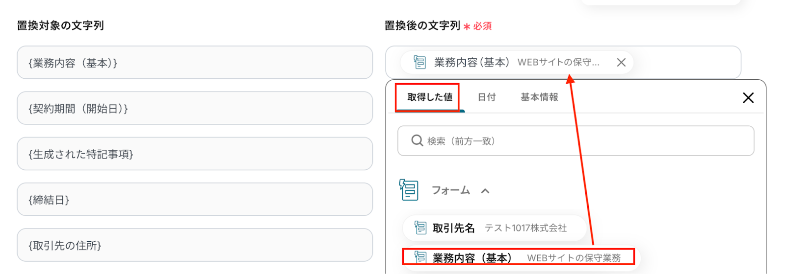Open the 基本情報 tab
Image resolution: width=785 pixels, height=274 pixels.
pos(539,97)
